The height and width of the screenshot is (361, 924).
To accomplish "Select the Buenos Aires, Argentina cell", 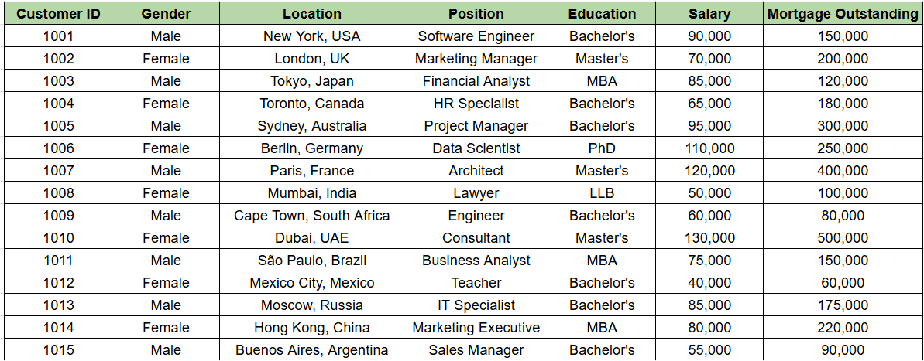I will click(311, 350).
